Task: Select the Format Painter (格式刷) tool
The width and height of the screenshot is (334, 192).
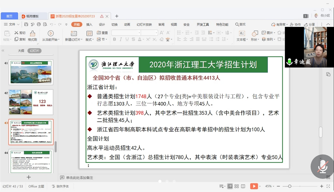Action: (32, 36)
